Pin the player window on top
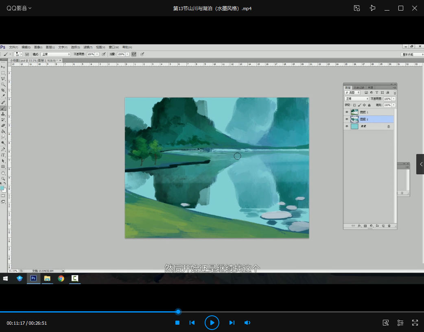The height and width of the screenshot is (332, 424). [372, 8]
